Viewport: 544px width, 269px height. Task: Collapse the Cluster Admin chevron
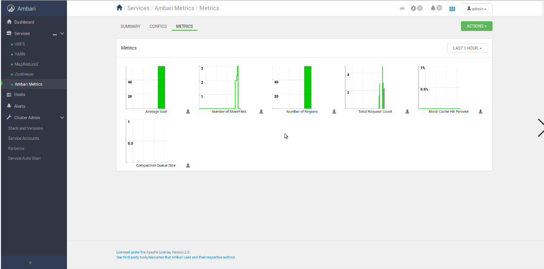pos(62,118)
